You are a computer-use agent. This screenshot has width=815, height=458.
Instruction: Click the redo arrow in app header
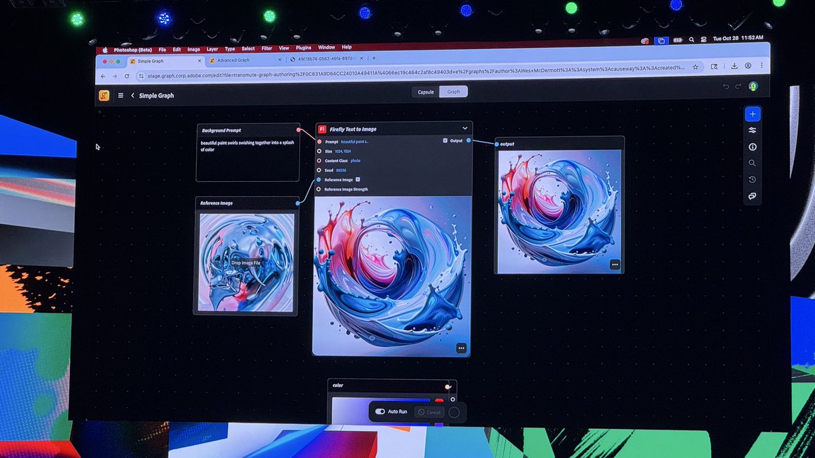click(x=738, y=86)
